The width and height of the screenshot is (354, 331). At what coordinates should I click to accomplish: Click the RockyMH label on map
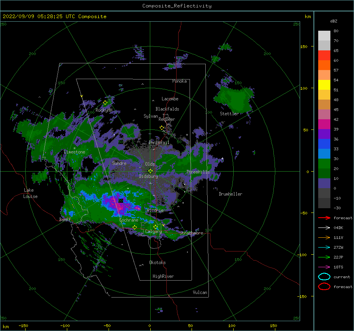point(104,110)
